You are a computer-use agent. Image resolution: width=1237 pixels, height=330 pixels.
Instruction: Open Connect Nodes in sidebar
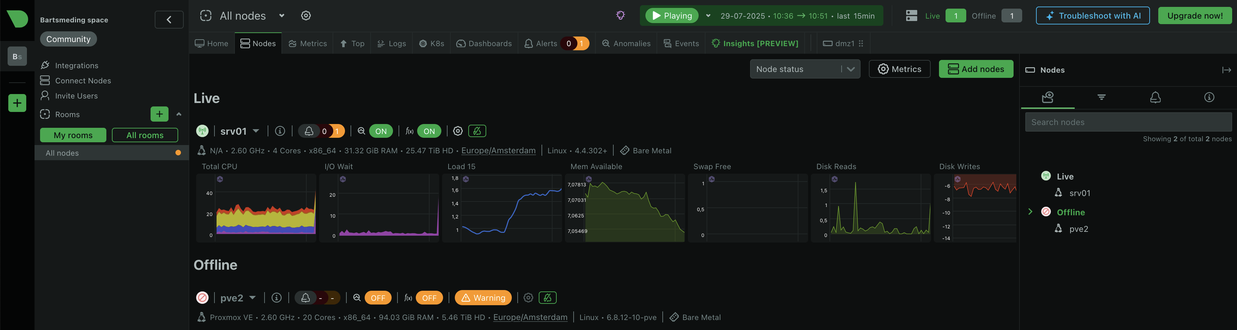click(76, 81)
